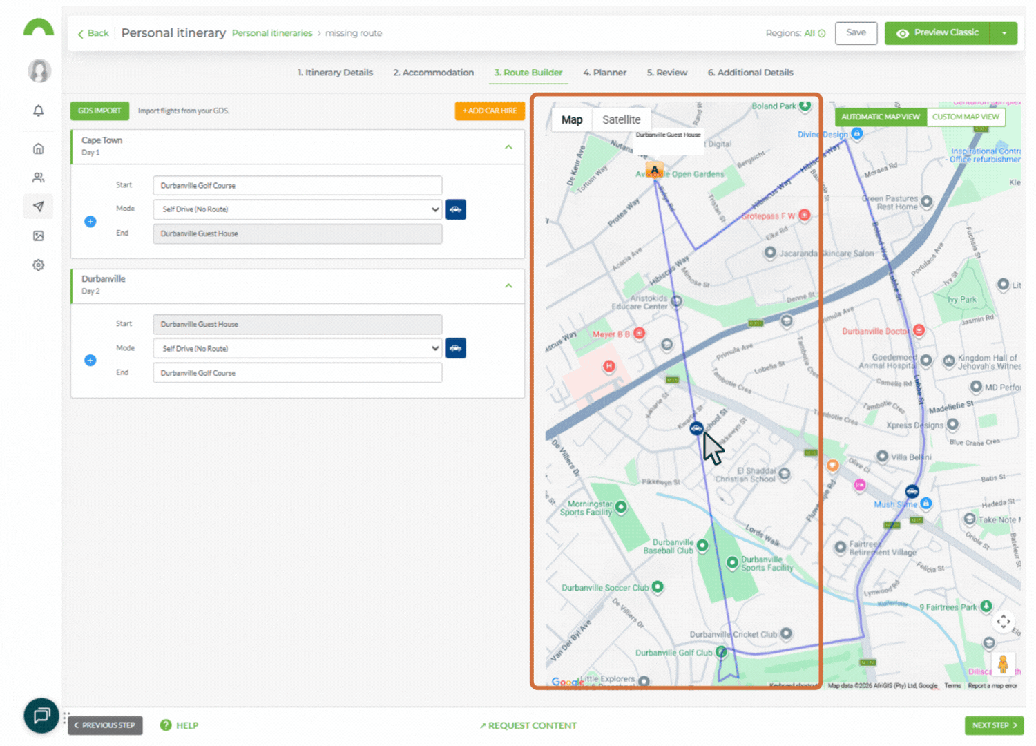The height and width of the screenshot is (746, 1036).
Task: Click the Villa Bellini map pin
Action: tap(882, 457)
